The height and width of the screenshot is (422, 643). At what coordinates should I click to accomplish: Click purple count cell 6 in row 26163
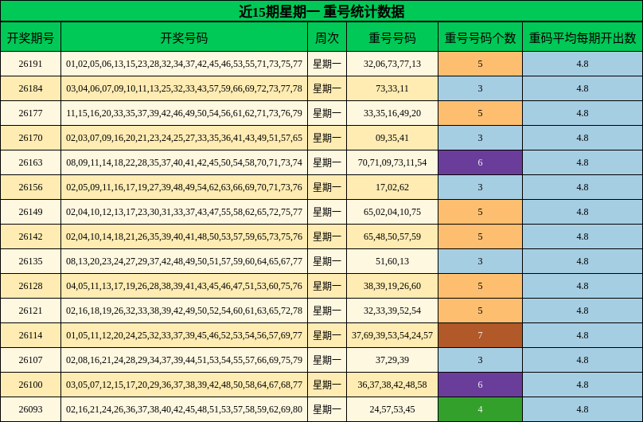(480, 162)
